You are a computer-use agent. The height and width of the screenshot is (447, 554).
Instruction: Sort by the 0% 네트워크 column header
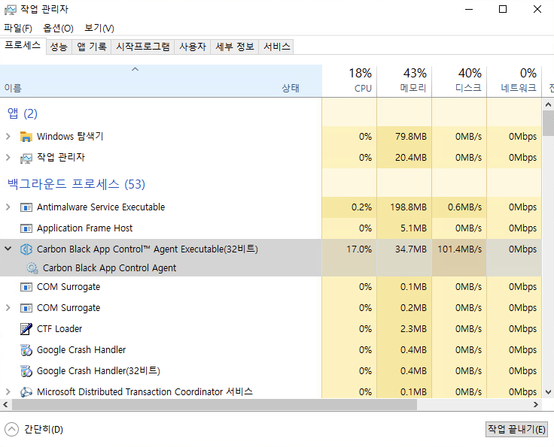coord(514,80)
